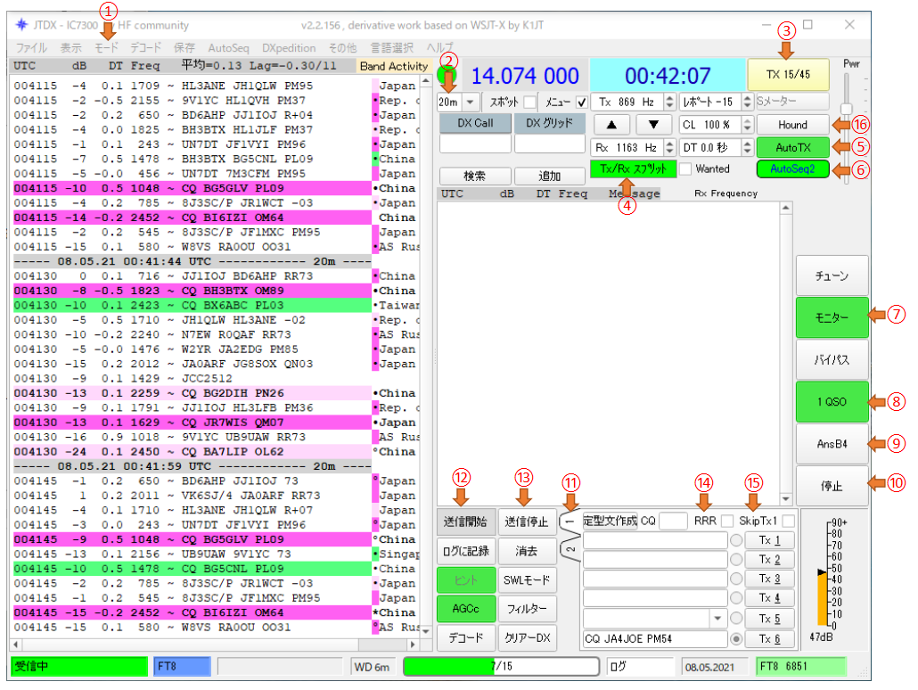Click the CQ JA4JOE PM54 message field
This screenshot has width=918, height=690.
click(x=655, y=638)
